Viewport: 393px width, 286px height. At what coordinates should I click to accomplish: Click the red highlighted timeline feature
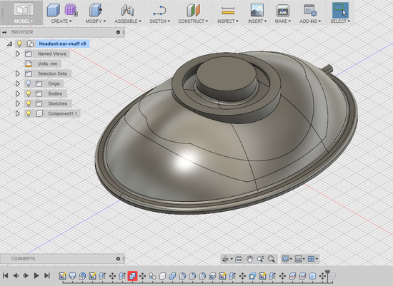(x=132, y=276)
